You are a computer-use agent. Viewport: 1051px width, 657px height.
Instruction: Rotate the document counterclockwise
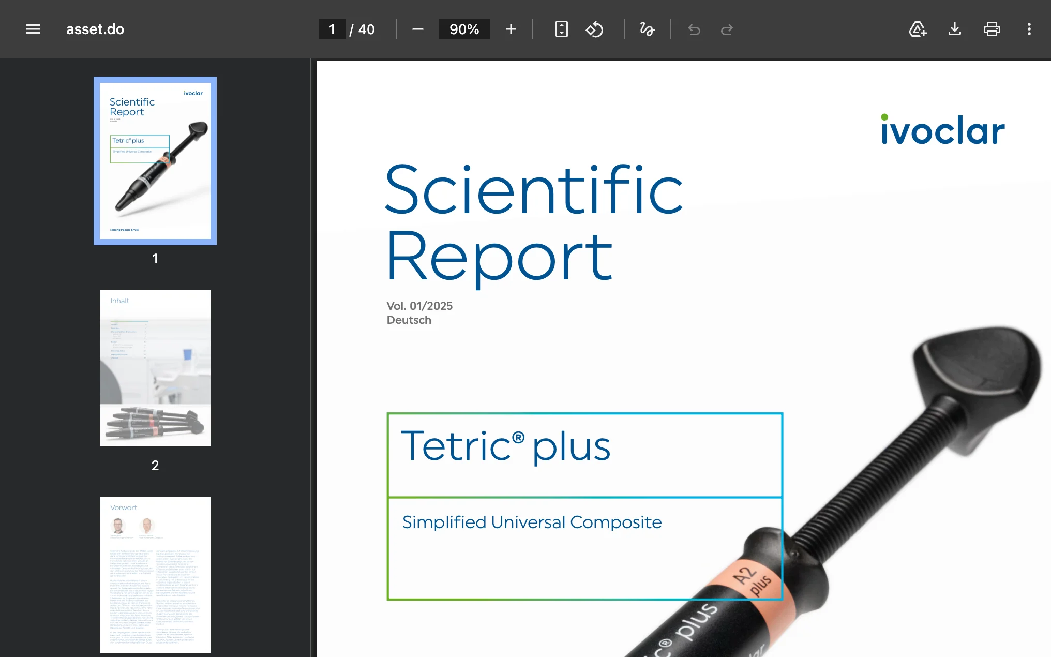595,29
